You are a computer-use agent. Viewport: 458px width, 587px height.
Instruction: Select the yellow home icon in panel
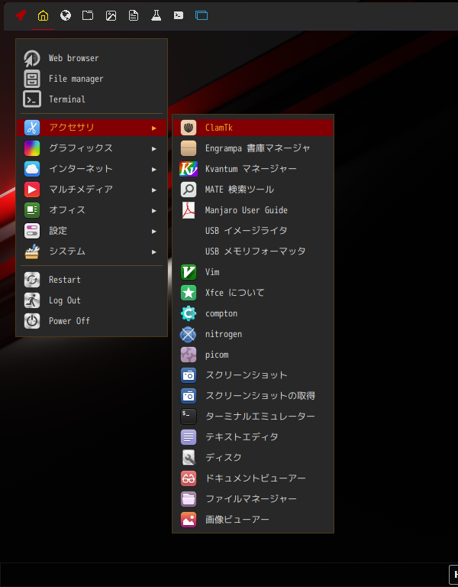(x=43, y=15)
